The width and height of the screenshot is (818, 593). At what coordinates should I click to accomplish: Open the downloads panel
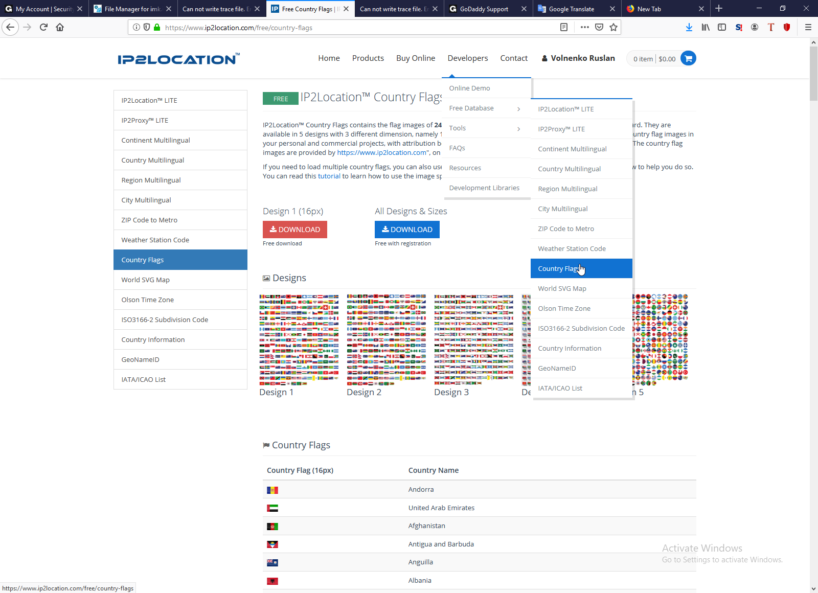pos(689,27)
